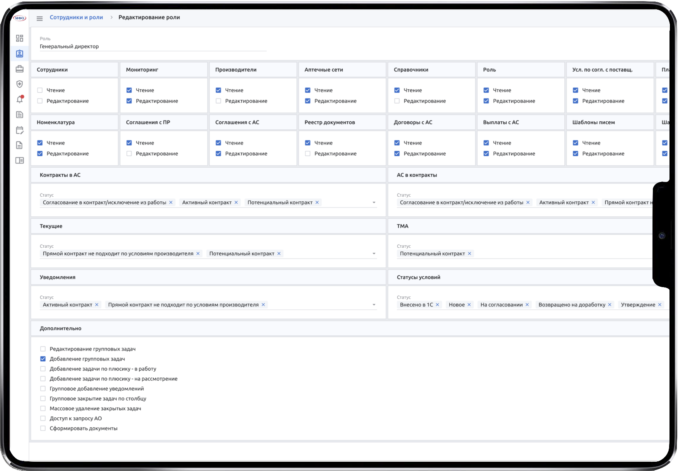The width and height of the screenshot is (678, 471).
Task: Check Редактирование under Производители
Action: point(219,101)
